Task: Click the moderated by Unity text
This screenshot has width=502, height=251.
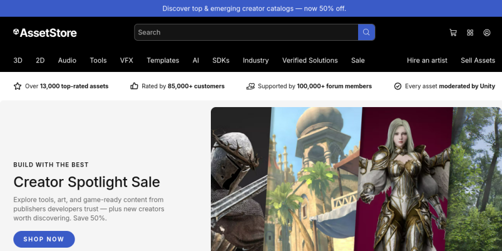Action: (467, 86)
